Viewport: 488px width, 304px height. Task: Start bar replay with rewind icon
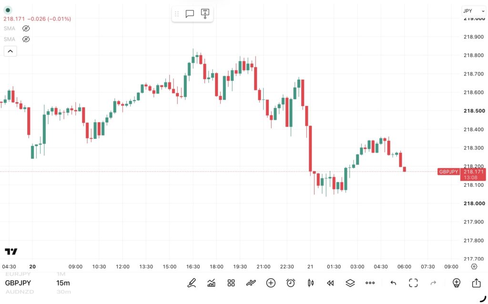[330, 283]
